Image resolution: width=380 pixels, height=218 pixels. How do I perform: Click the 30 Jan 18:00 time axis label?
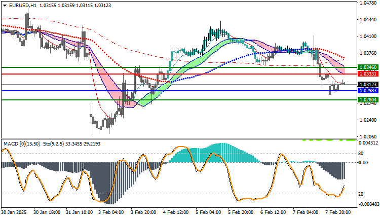(x=47, y=212)
